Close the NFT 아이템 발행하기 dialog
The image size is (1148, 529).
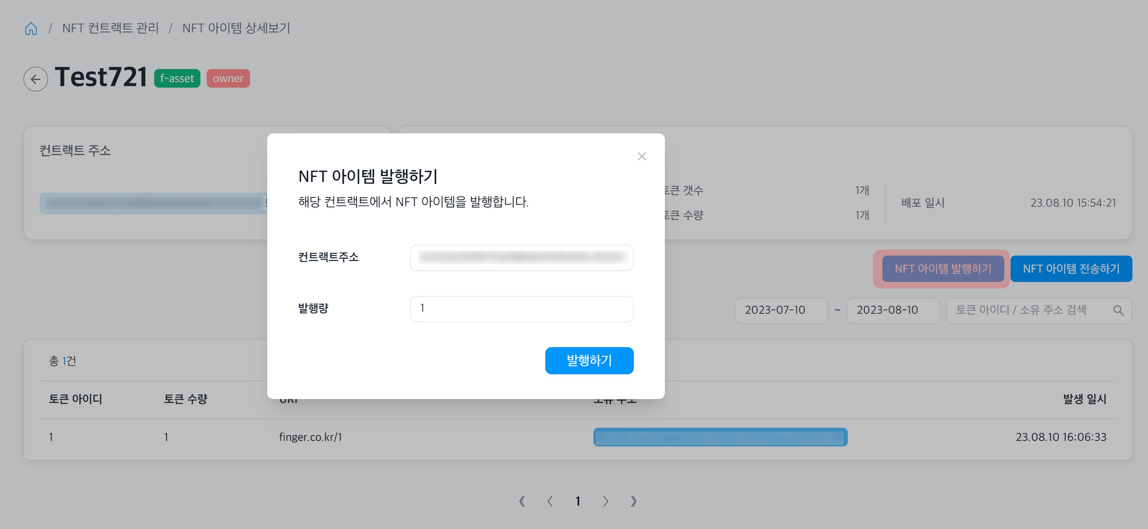641,156
